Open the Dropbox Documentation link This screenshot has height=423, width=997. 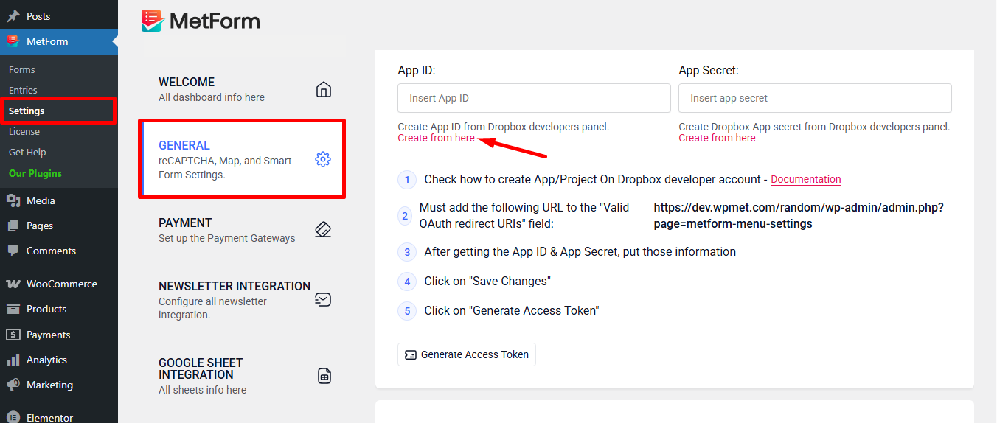click(805, 179)
